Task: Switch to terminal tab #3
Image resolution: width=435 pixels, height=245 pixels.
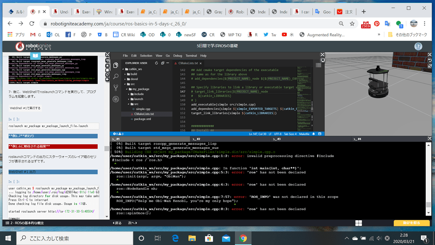Action: click(278, 138)
